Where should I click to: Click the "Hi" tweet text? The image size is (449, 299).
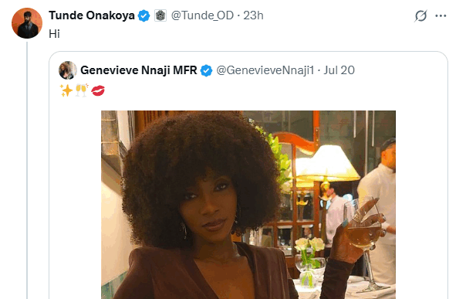click(x=54, y=34)
